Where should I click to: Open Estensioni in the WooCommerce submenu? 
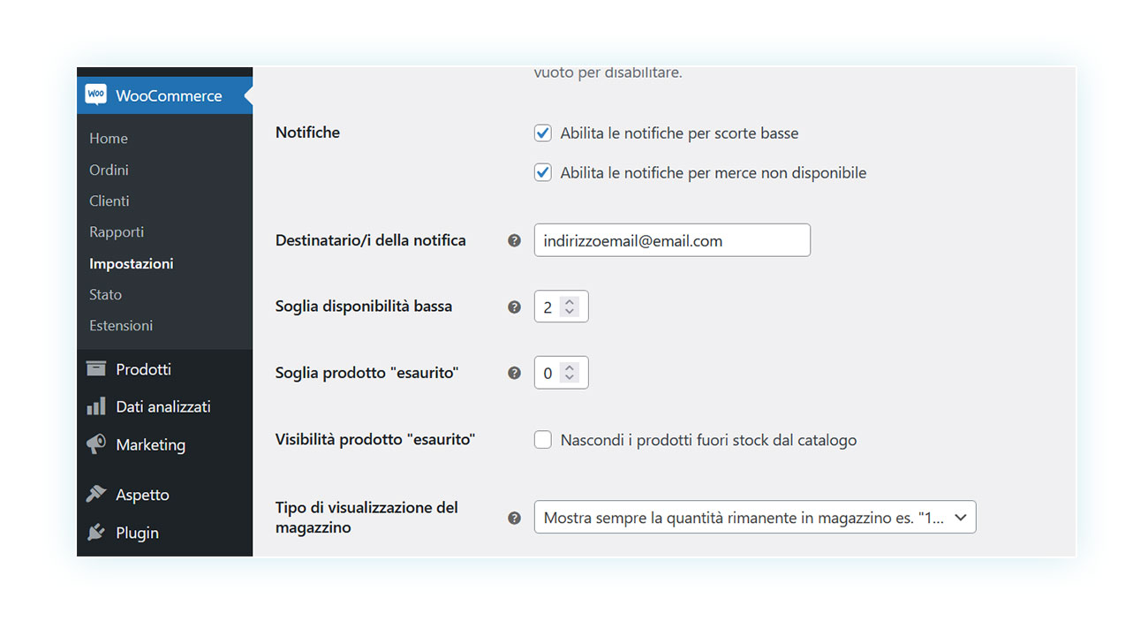(x=121, y=326)
